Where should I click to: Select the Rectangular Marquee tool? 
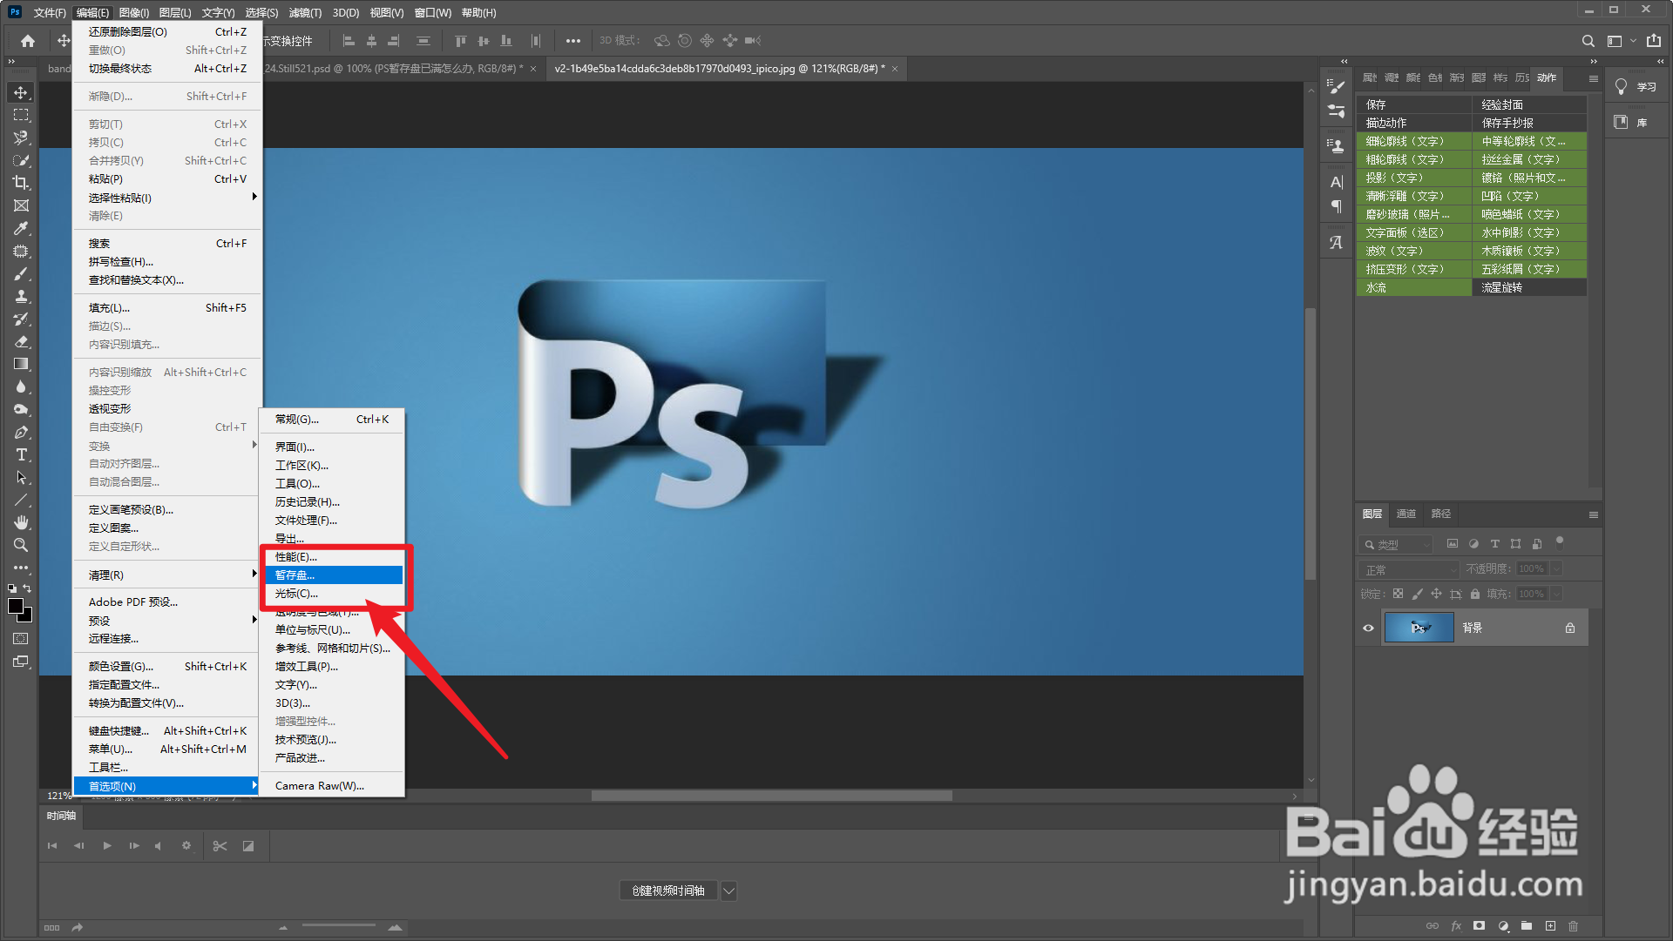[21, 115]
